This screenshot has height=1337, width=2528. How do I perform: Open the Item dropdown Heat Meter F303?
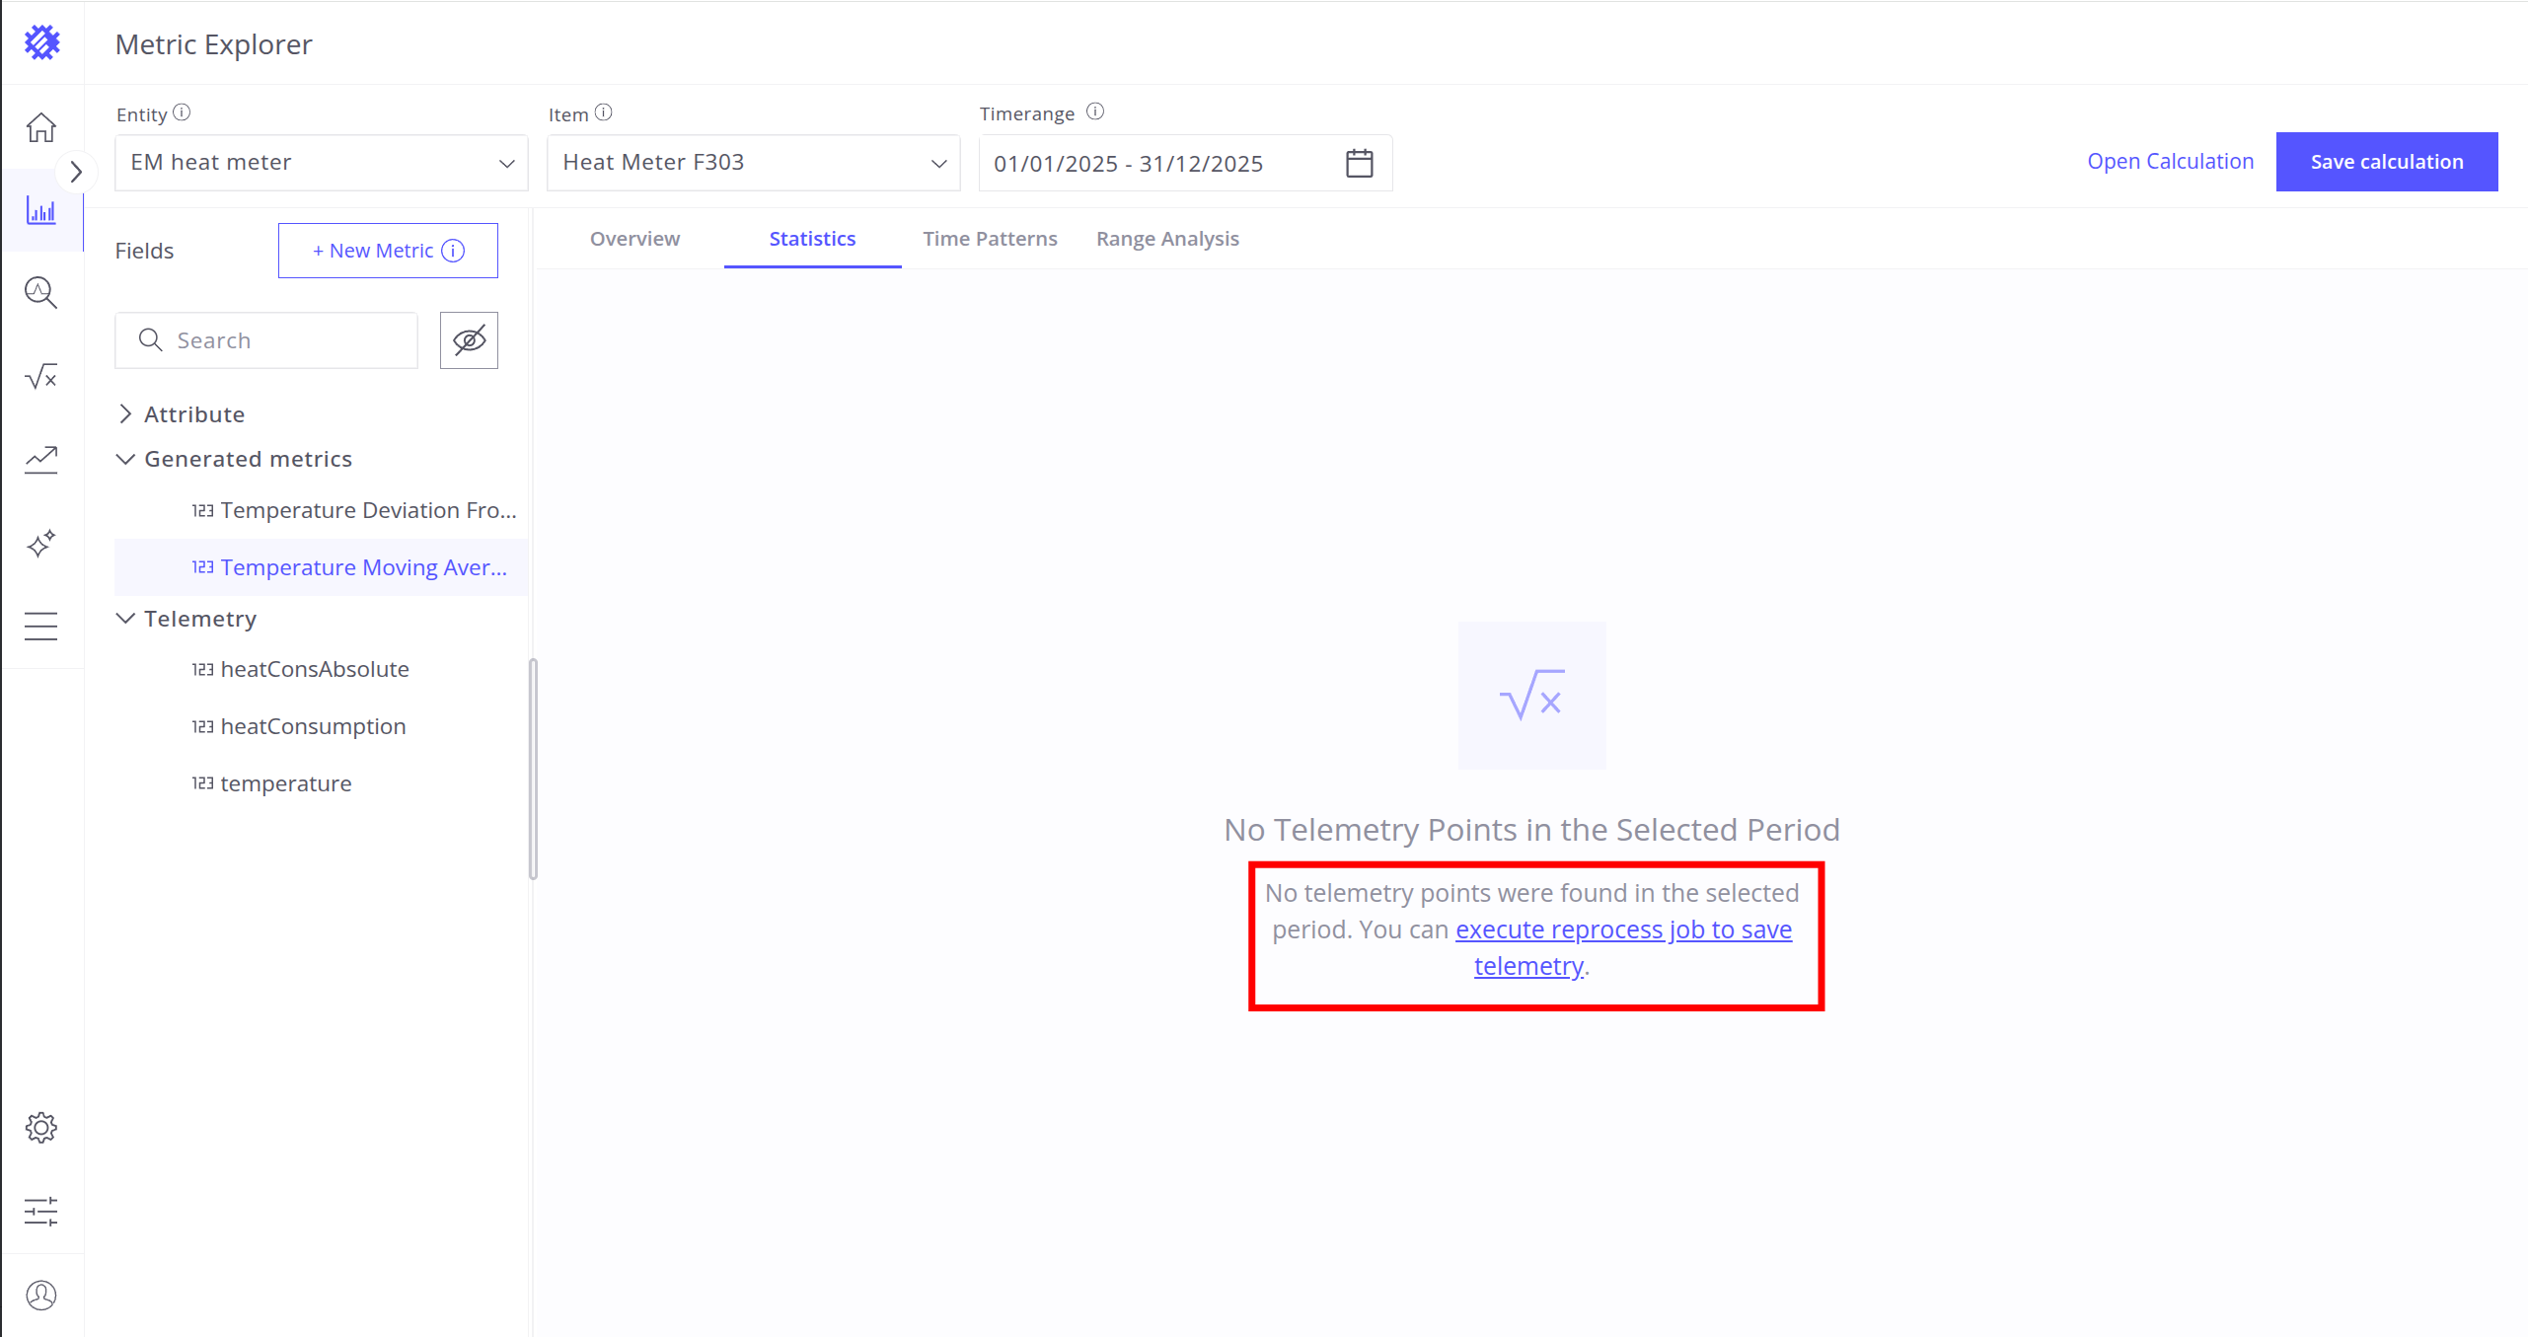(753, 163)
